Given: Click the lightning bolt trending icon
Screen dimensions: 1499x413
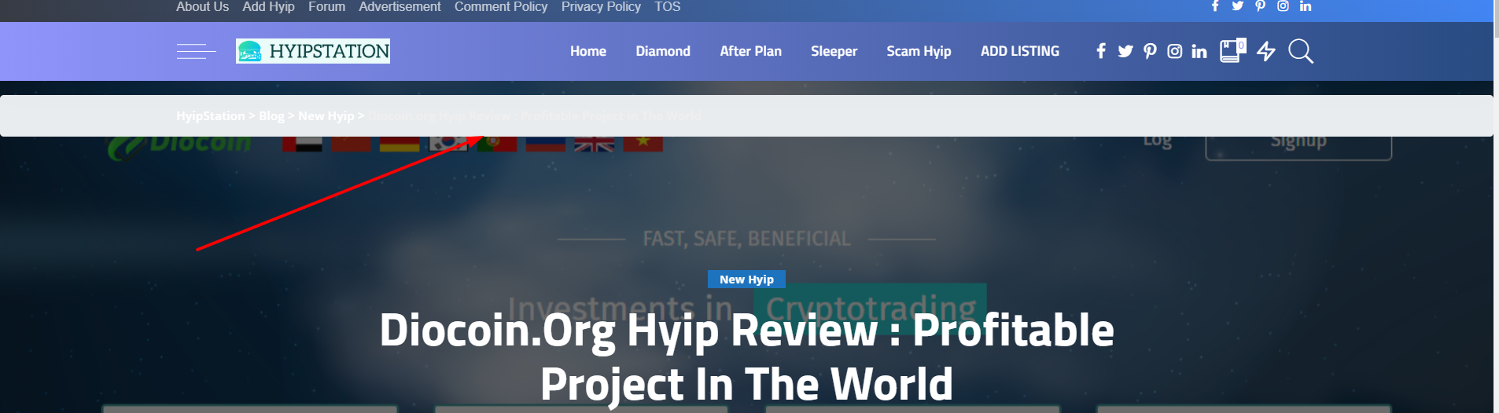Looking at the screenshot, I should (1265, 51).
